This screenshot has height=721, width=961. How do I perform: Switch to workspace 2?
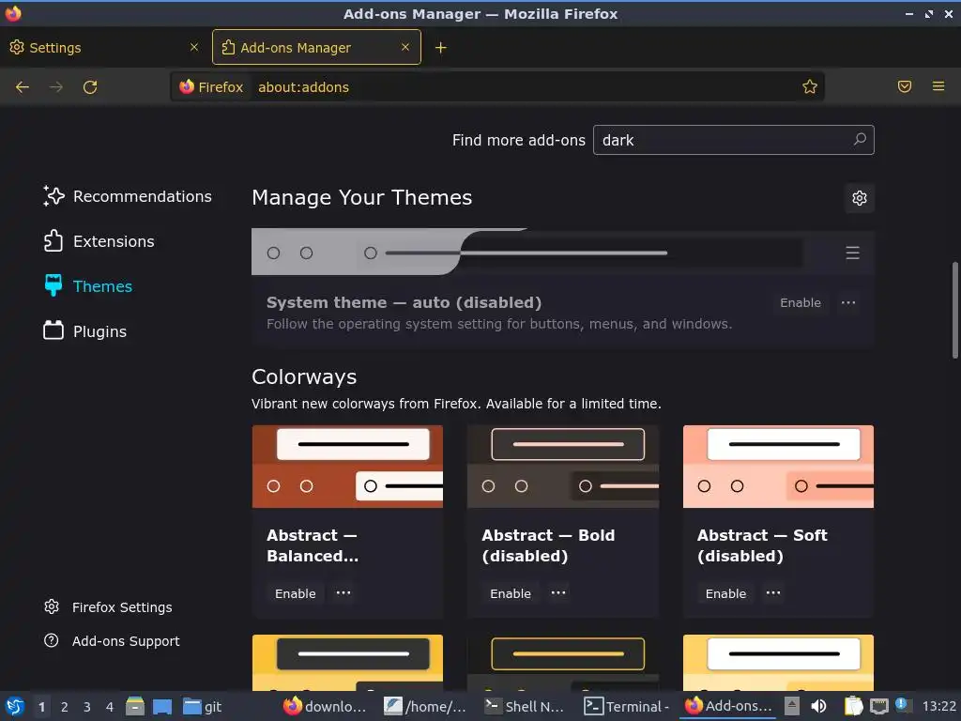coord(65,707)
